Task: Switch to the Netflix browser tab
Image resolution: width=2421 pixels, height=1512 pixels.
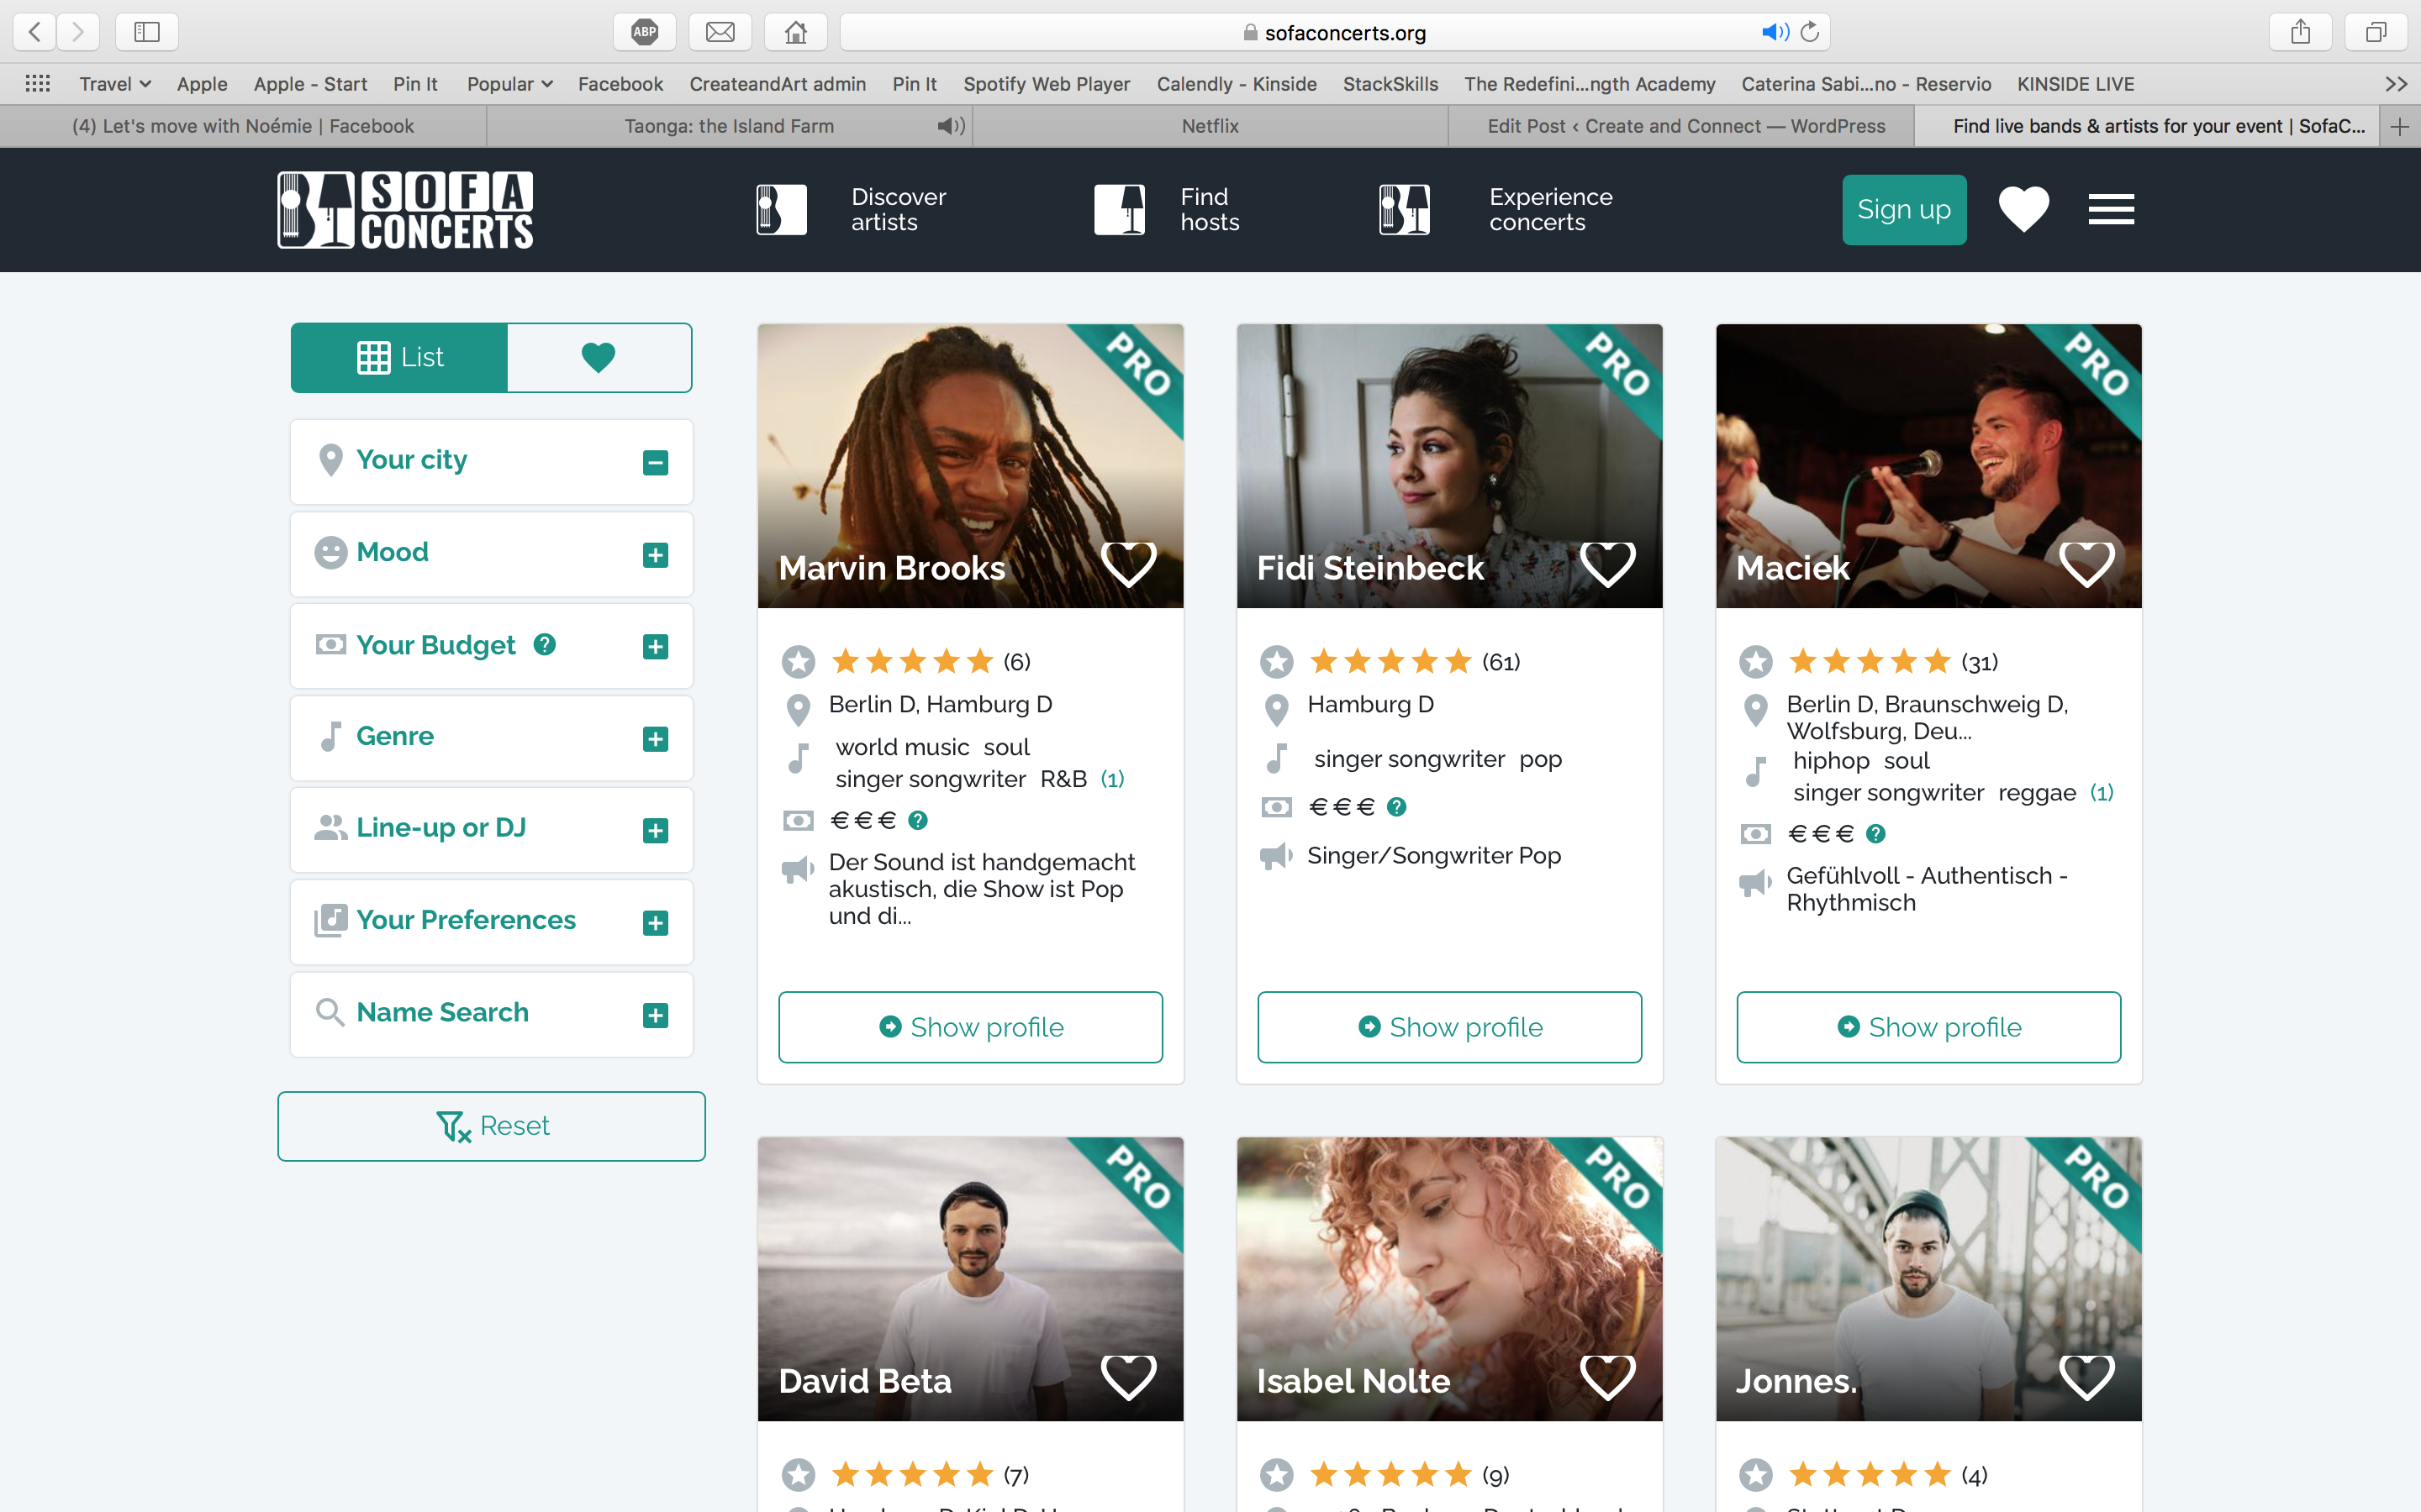Action: coord(1210,126)
